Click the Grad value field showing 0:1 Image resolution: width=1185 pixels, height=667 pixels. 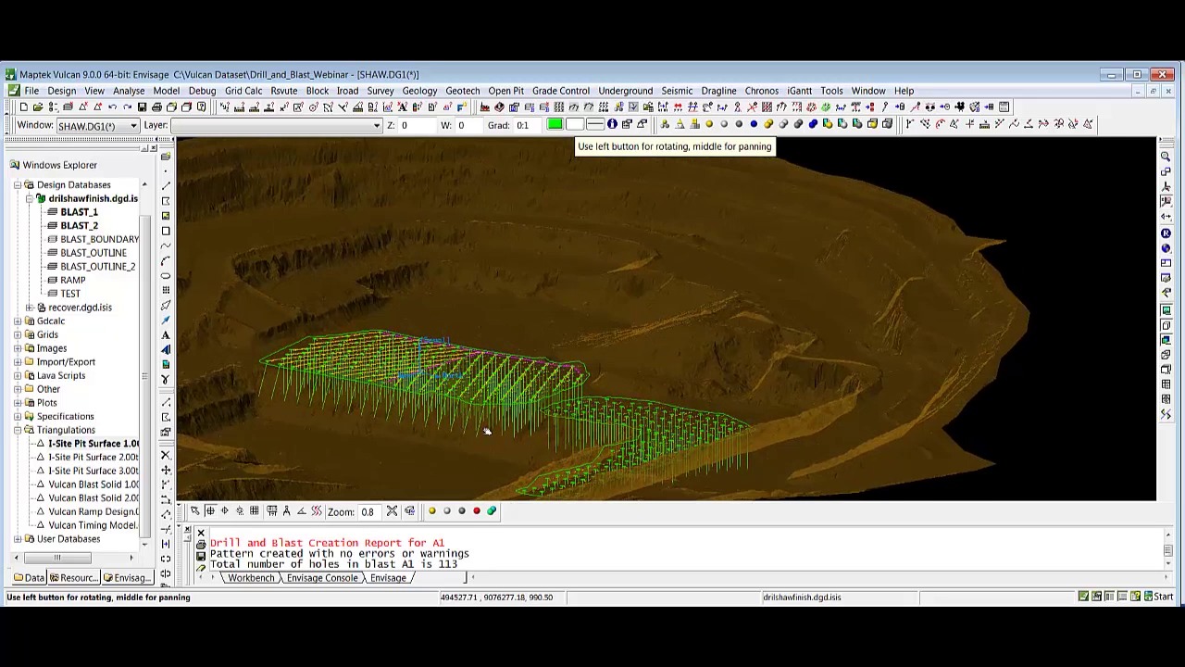[x=528, y=126]
